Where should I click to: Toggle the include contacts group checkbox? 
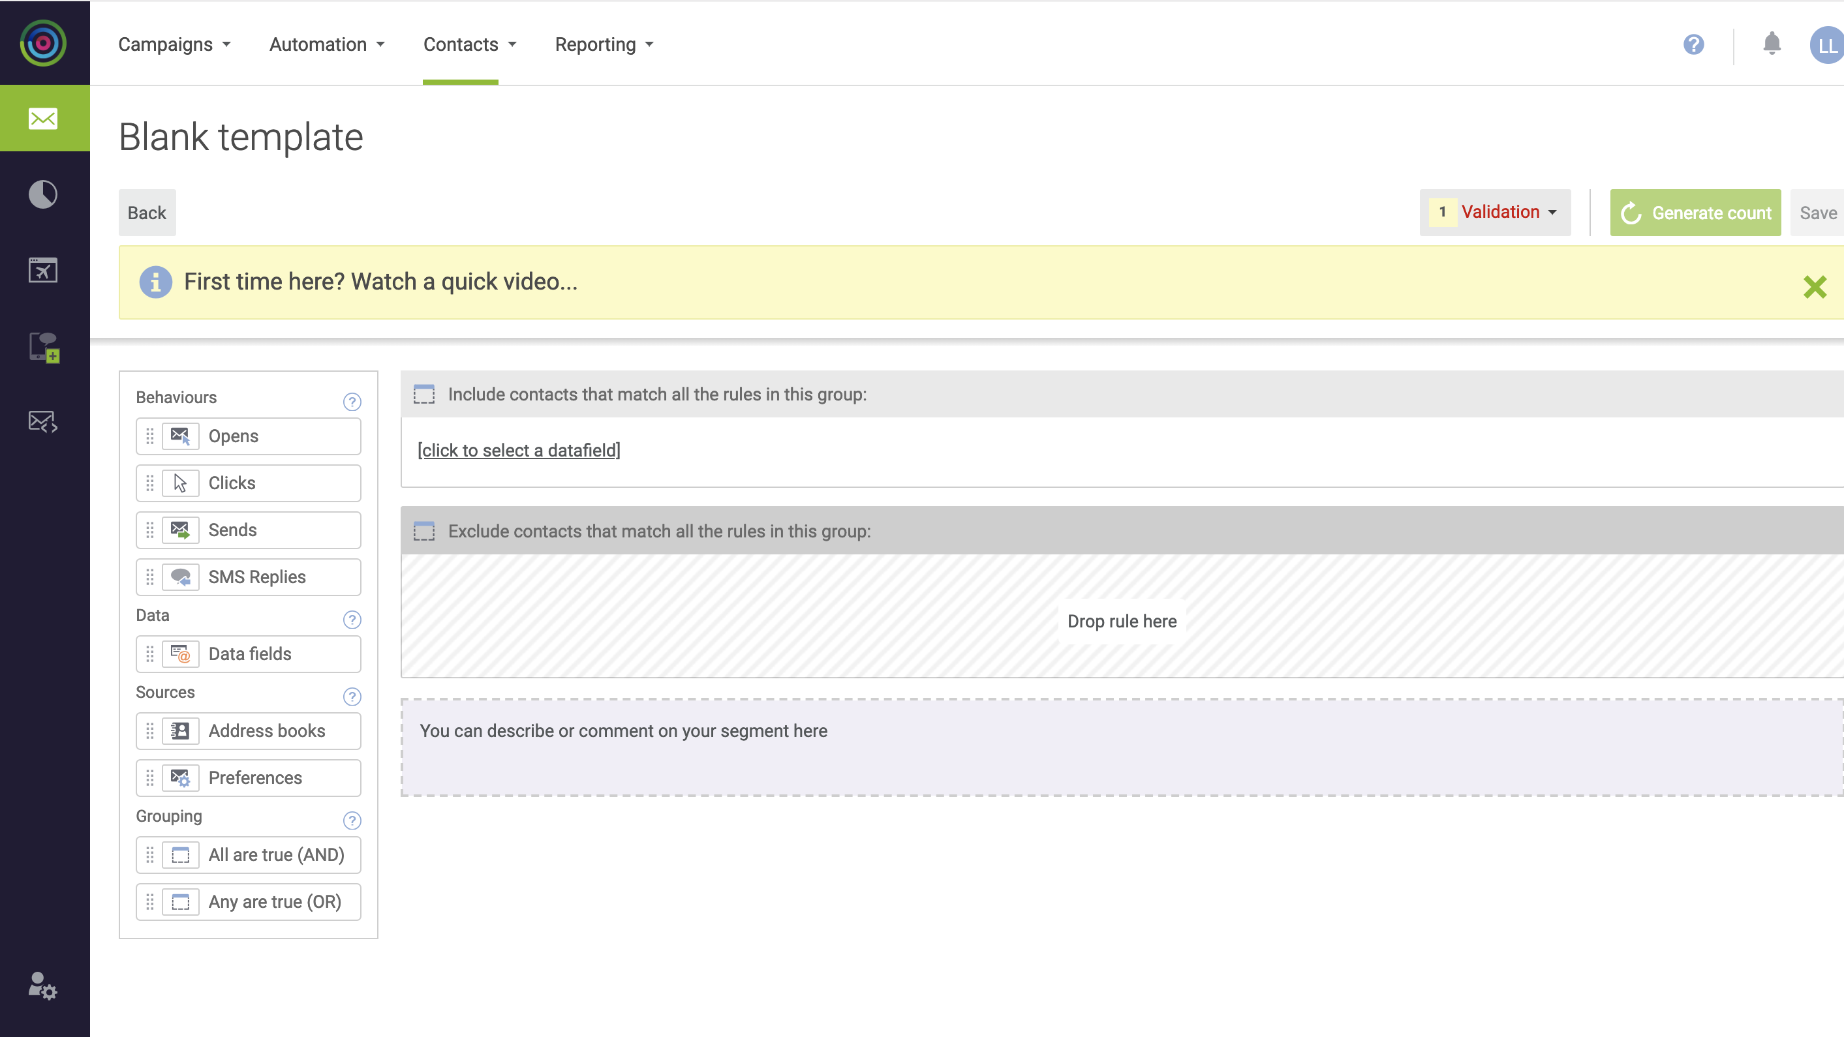424,393
